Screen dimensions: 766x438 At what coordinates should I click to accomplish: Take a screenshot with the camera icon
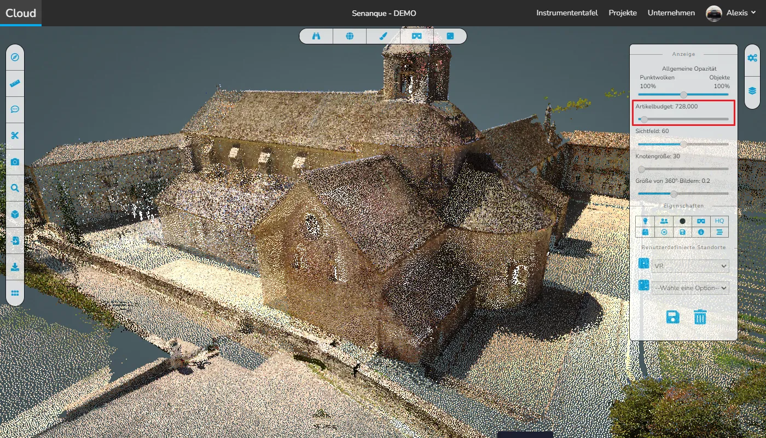point(15,162)
